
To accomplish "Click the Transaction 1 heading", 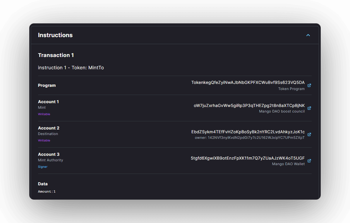I will point(56,55).
